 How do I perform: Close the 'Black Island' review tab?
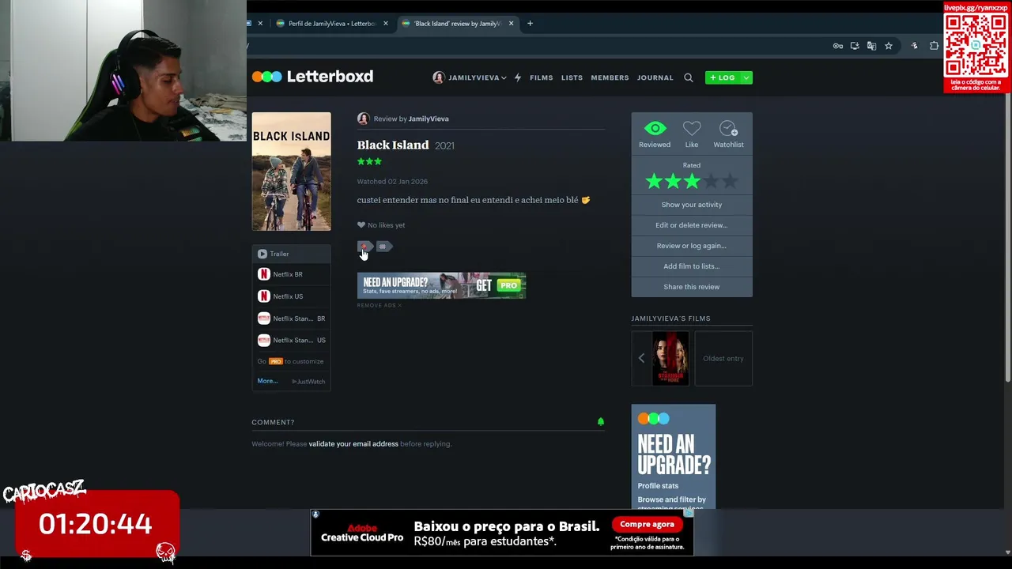coord(511,24)
